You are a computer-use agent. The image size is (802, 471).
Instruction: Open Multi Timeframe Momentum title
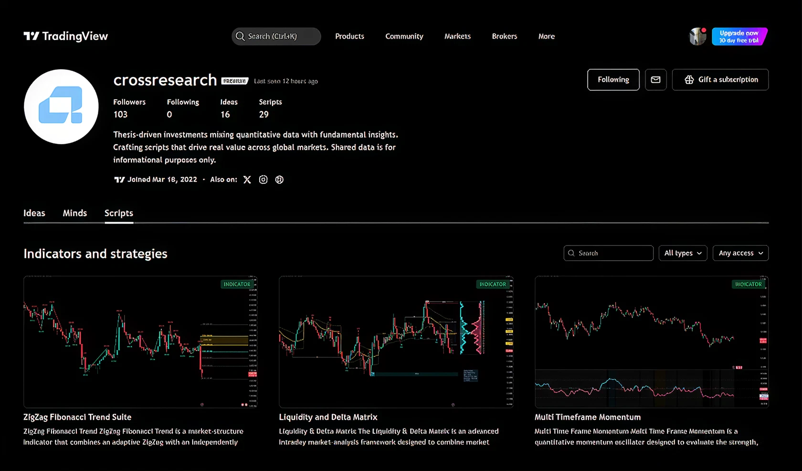click(x=588, y=417)
